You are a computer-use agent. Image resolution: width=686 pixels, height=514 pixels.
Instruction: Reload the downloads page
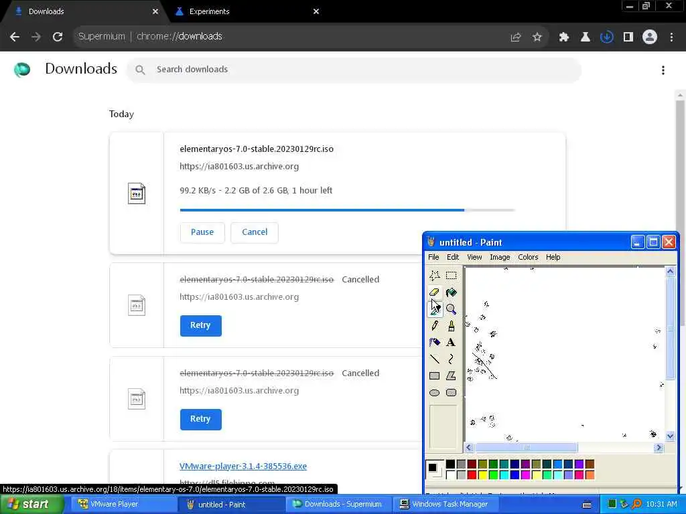tap(58, 37)
